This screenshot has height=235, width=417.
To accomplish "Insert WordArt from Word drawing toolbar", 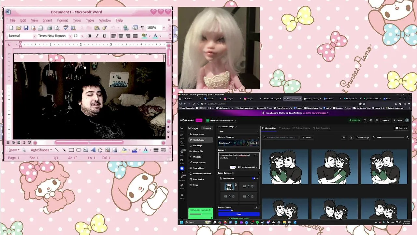I will coord(93,150).
